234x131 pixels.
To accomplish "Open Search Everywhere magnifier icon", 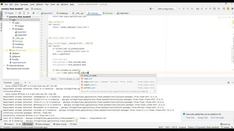I will [x=224, y=9].
